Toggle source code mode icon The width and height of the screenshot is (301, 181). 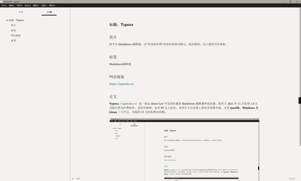pyautogui.click(x=78, y=178)
